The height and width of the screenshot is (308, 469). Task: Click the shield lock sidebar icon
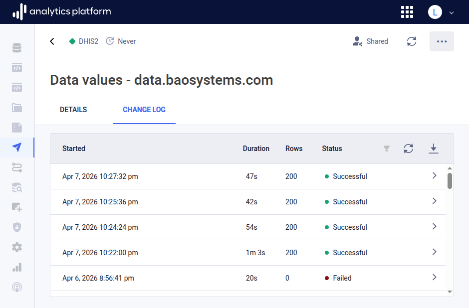click(x=17, y=227)
